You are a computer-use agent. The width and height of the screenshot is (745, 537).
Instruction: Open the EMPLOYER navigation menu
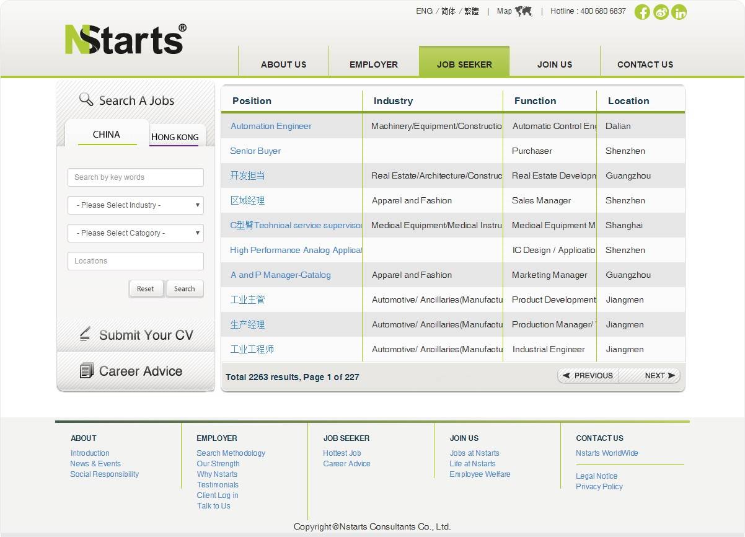point(374,64)
